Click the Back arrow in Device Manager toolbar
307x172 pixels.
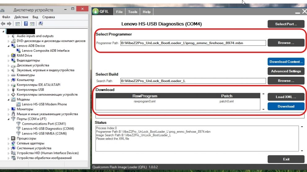pos(3,24)
